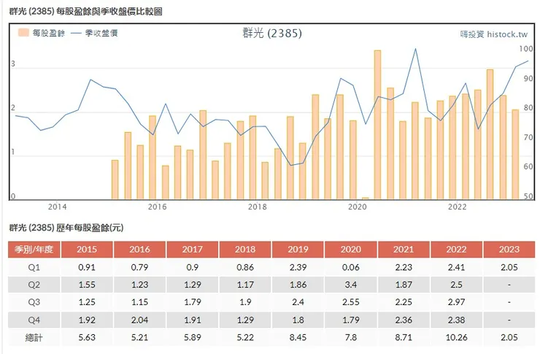
Task: Toggle the 季收盤價 line legend
Action: click(94, 33)
